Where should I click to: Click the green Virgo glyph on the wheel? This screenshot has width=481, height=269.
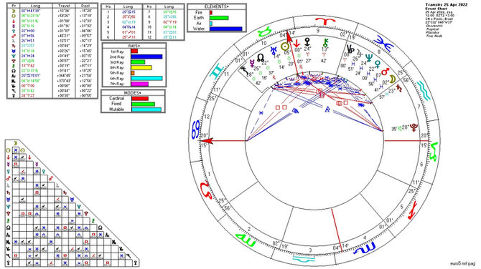246,240
